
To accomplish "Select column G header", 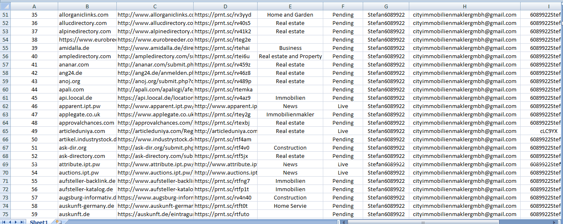I will point(386,6).
